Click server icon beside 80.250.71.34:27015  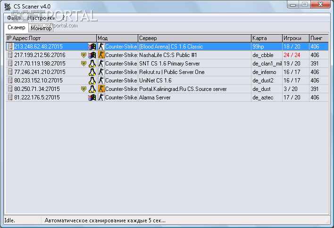pyautogui.click(x=10, y=89)
